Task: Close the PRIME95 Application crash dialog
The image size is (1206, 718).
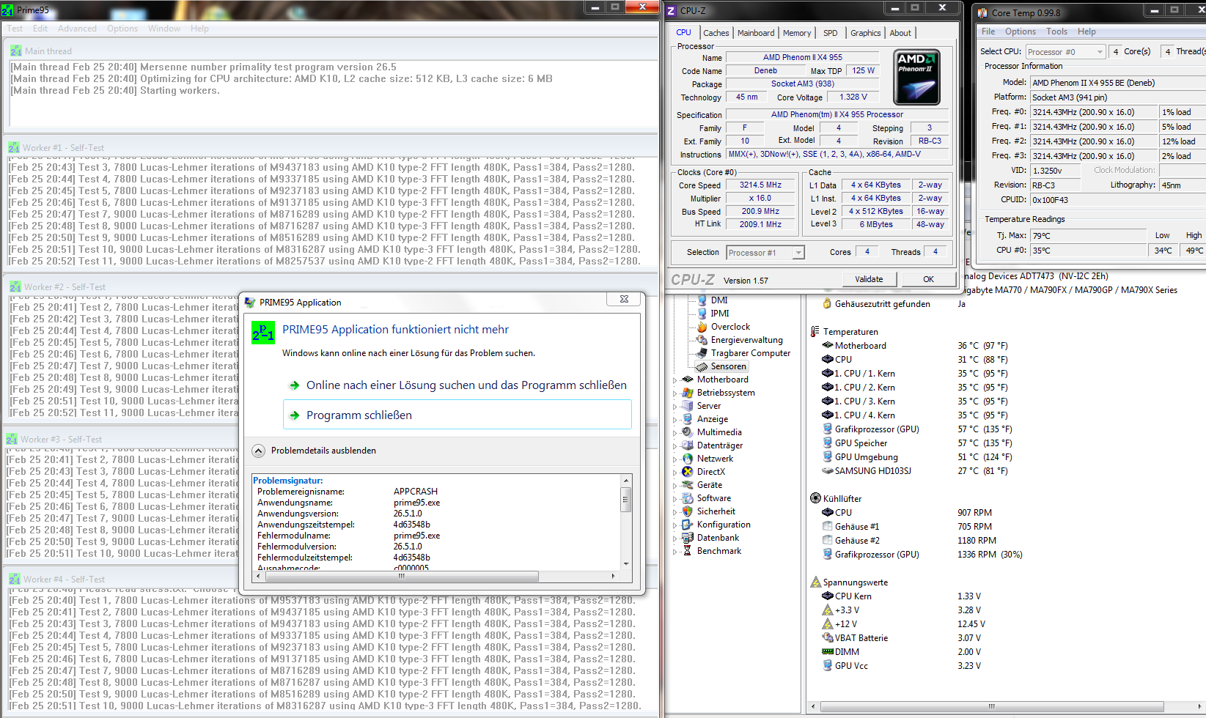Action: (624, 299)
